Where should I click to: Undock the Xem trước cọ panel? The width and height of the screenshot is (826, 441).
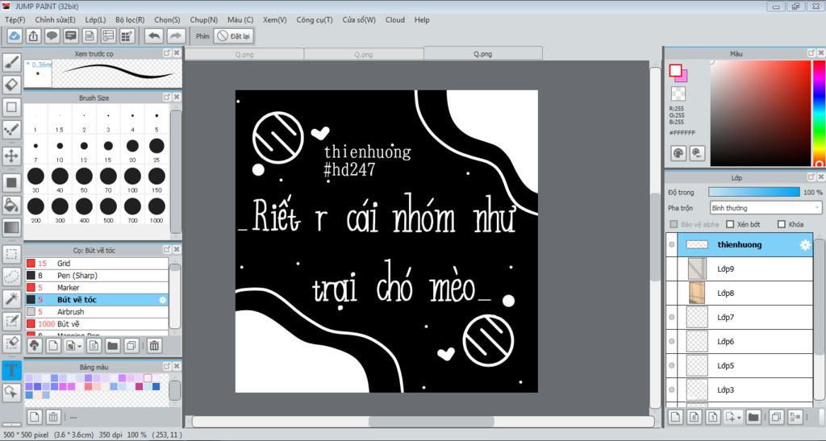[x=167, y=53]
